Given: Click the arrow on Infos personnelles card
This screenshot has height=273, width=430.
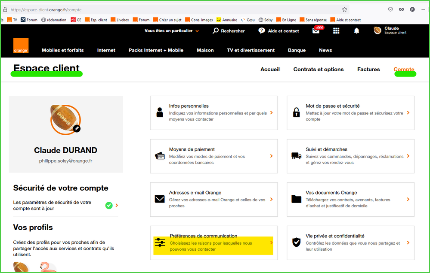Looking at the screenshot, I should tap(272, 112).
